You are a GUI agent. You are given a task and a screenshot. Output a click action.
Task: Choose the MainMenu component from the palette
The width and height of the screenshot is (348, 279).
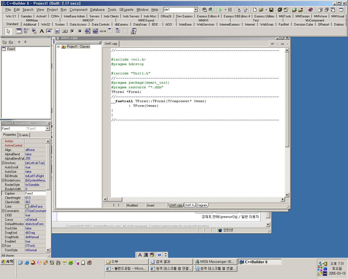pyautogui.click(x=26, y=31)
